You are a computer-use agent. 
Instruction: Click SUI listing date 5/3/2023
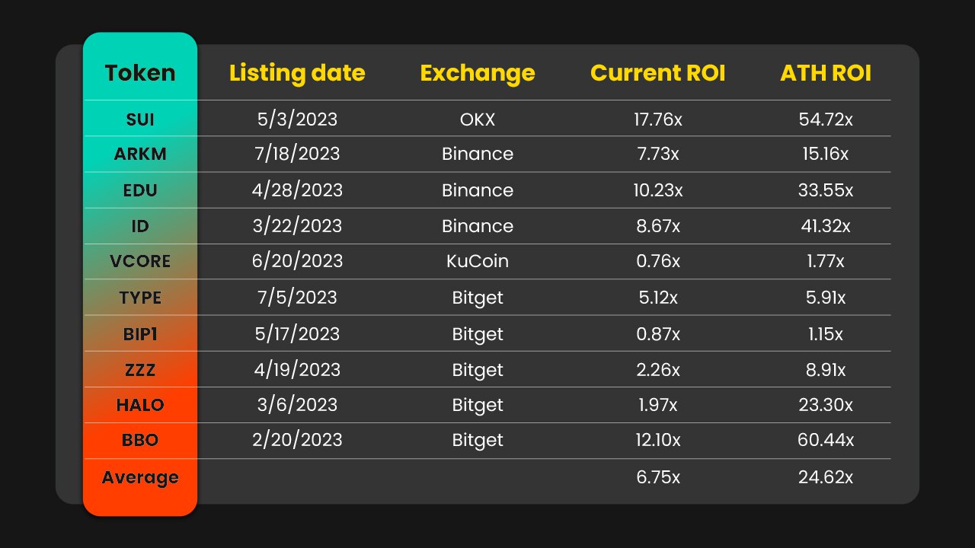(297, 119)
